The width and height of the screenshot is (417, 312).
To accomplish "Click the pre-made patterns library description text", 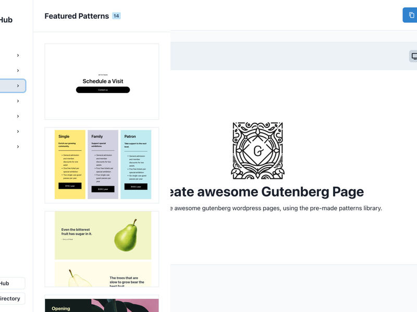I will click(x=276, y=209).
